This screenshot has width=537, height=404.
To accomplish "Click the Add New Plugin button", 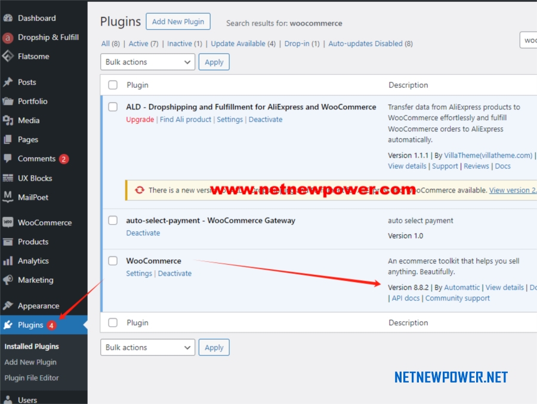I will coord(178,22).
